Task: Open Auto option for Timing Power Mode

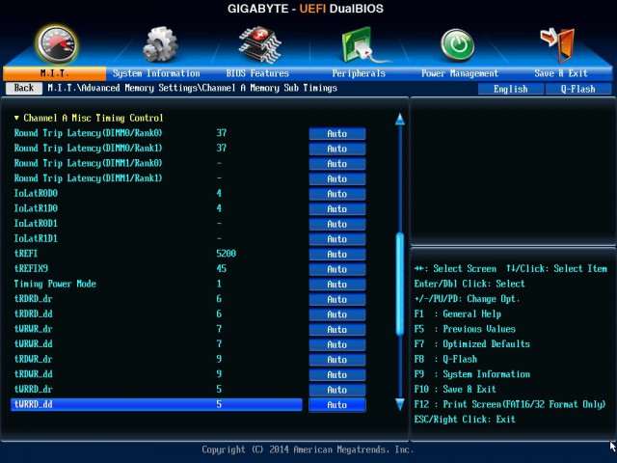Action: (337, 285)
